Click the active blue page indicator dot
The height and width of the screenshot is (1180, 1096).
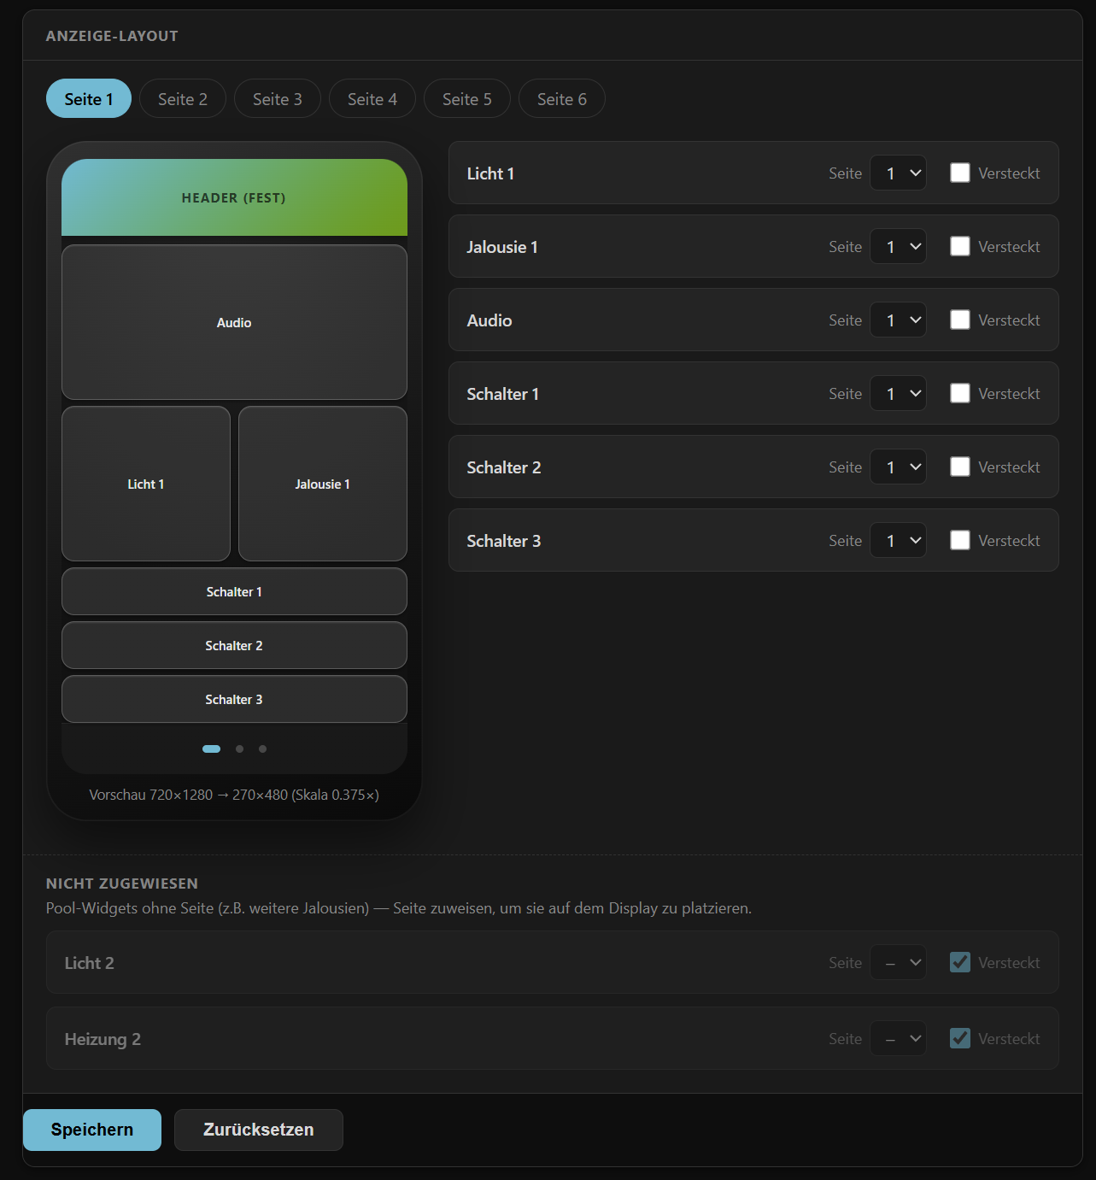(x=211, y=749)
